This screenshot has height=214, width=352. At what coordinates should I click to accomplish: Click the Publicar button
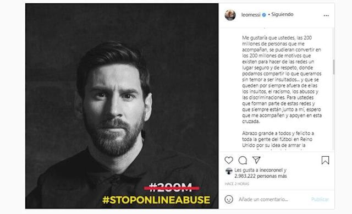point(320,199)
